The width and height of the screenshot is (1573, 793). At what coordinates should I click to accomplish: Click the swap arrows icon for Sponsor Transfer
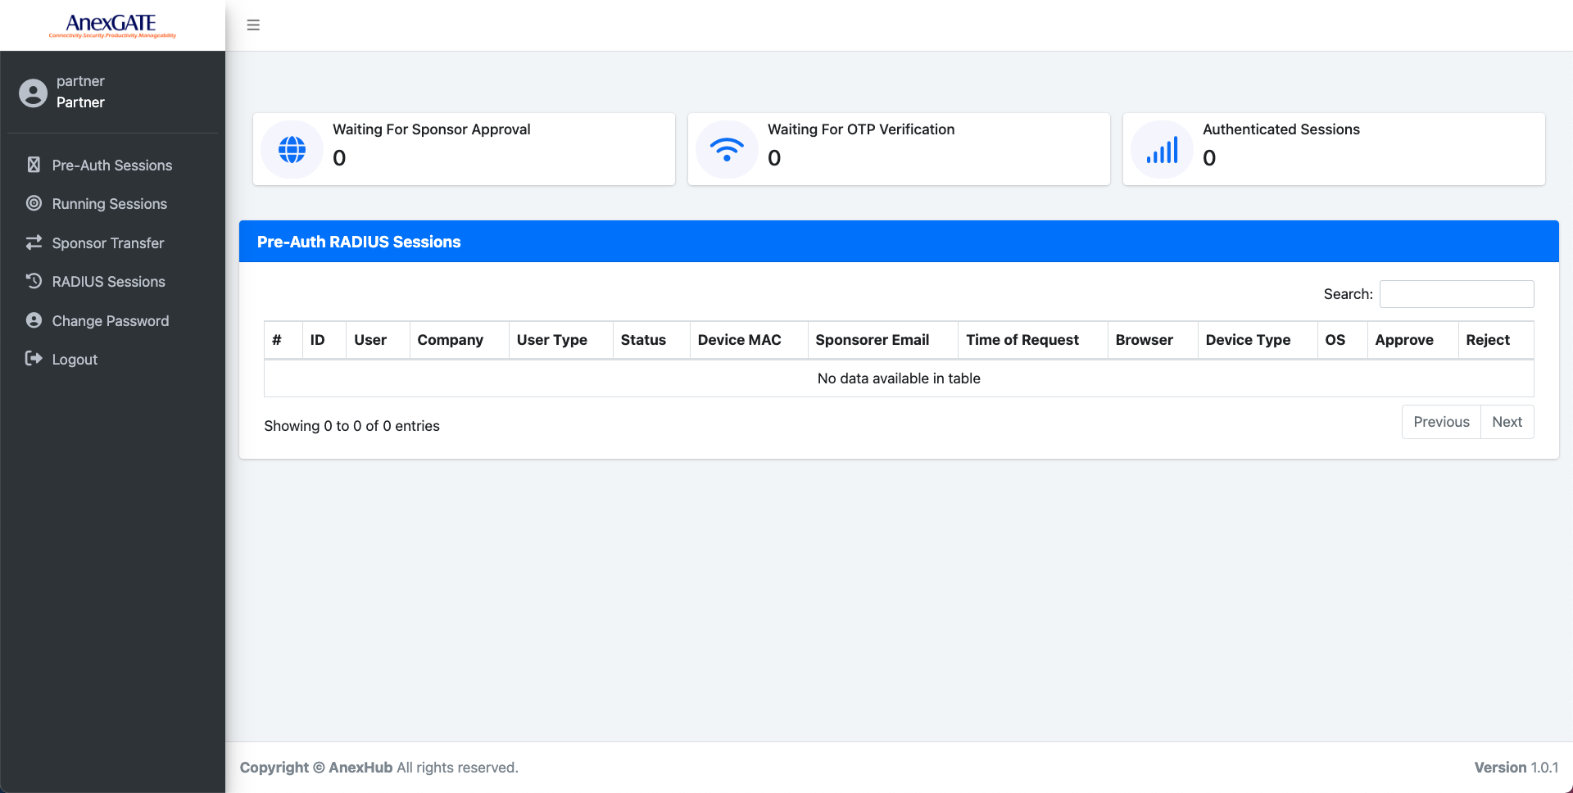(34, 242)
